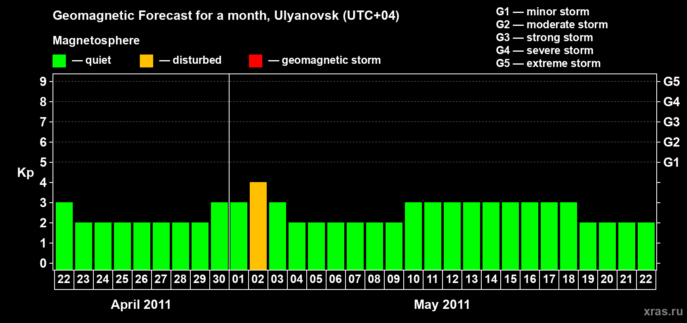Click the bar for May 14
Viewport: 687px width, 323px height.
pos(491,236)
